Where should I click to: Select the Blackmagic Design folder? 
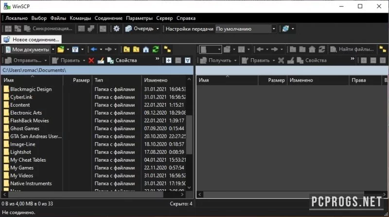31,89
